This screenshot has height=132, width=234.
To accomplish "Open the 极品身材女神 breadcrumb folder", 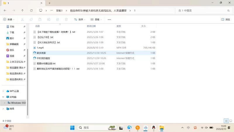I will click(98, 11).
